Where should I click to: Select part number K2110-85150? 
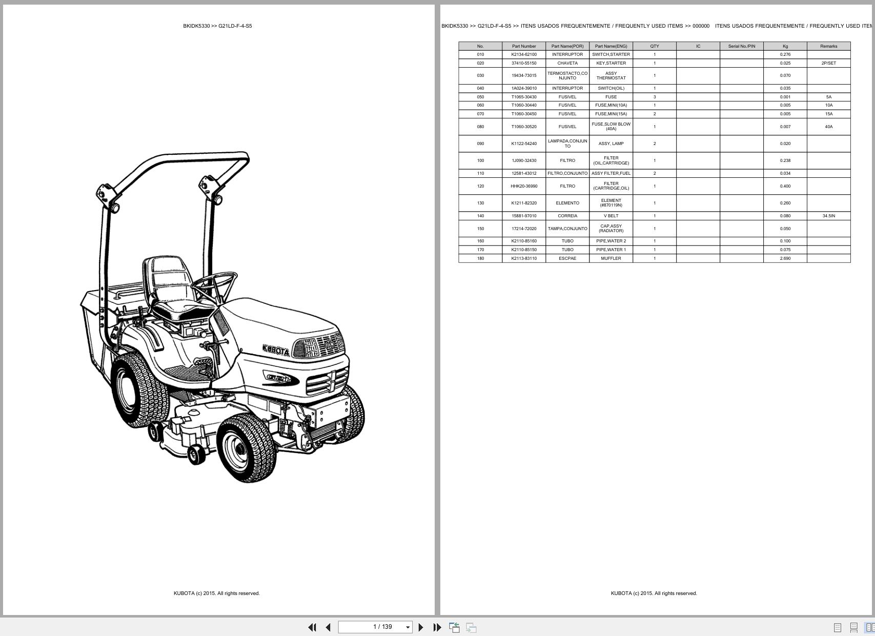pos(524,250)
